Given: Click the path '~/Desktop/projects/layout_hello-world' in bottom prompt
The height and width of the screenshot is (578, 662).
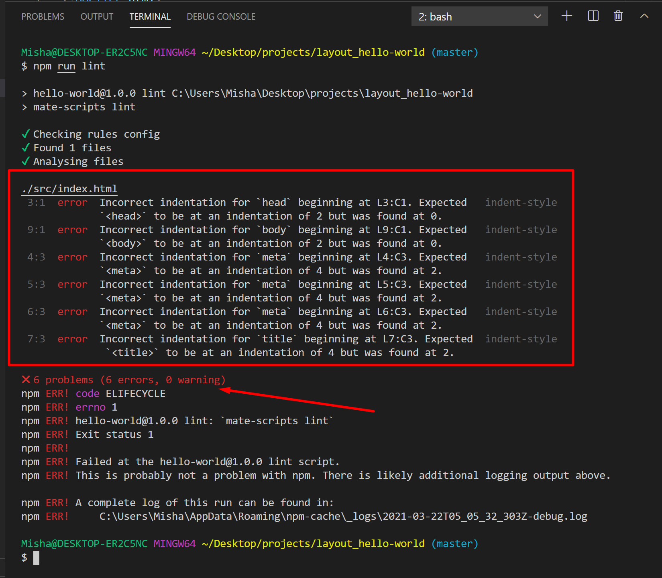Looking at the screenshot, I should 313,543.
